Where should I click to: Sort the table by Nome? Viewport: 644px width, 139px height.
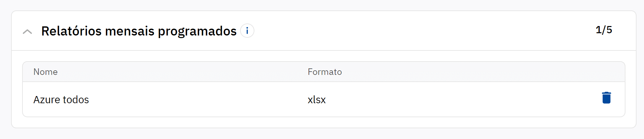pos(46,72)
